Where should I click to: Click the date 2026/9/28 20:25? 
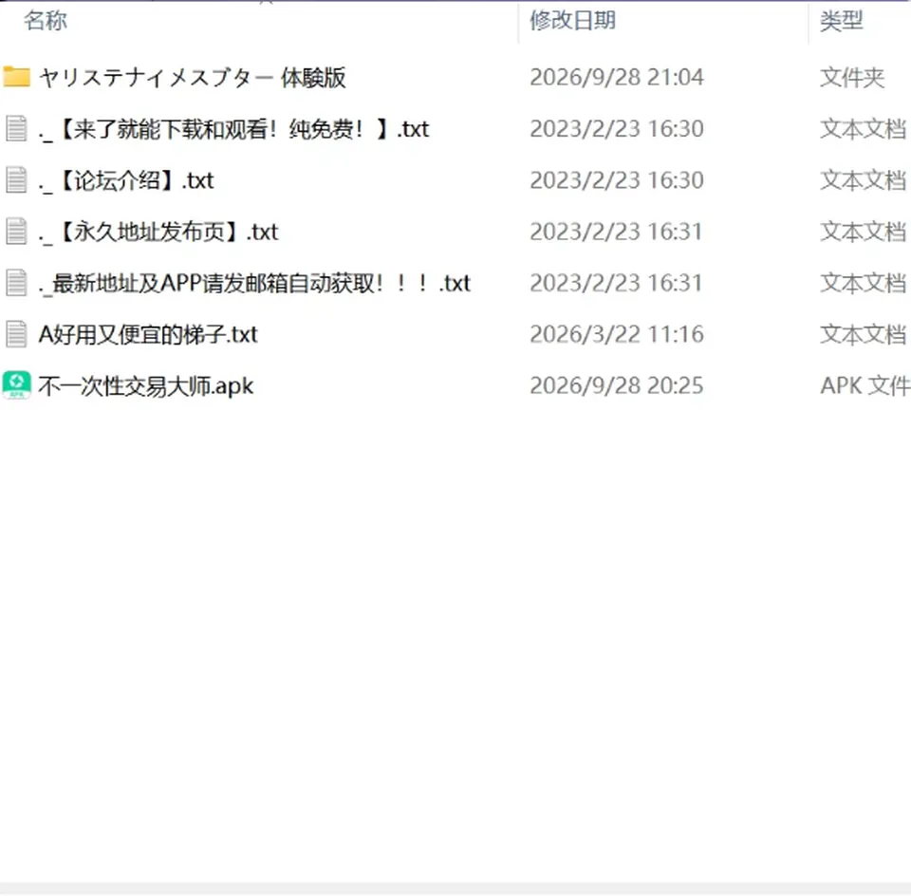coord(617,385)
